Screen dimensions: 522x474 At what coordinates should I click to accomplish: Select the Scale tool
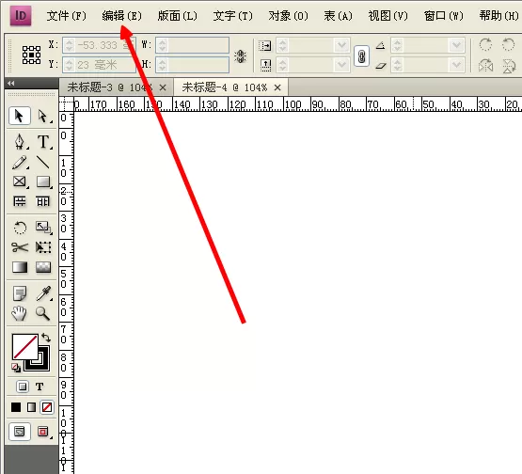pos(43,228)
